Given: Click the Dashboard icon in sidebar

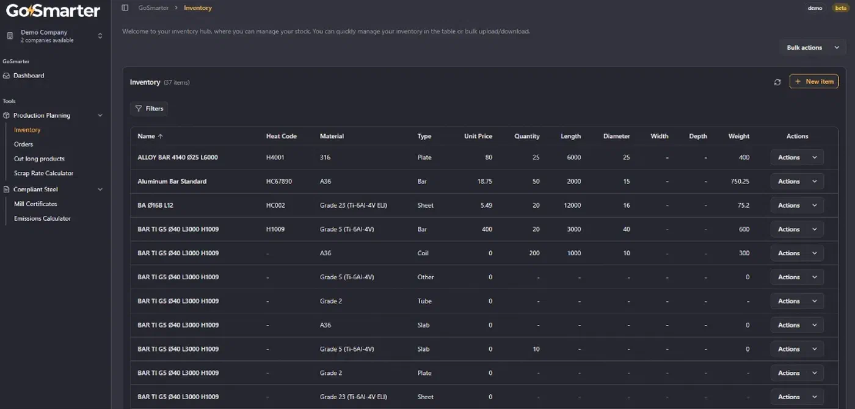Looking at the screenshot, I should point(7,76).
